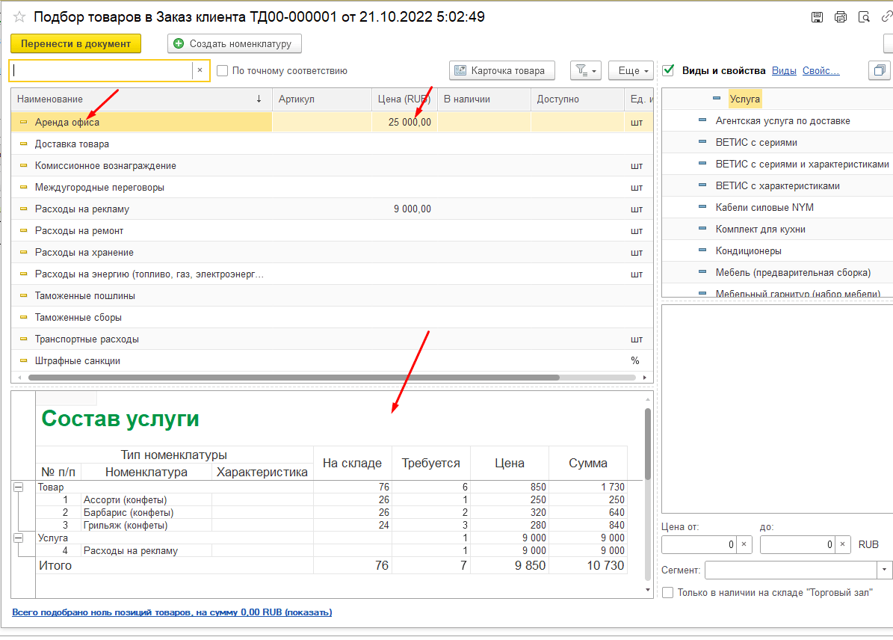Select Таможенные сборы row
The width and height of the screenshot is (893, 640).
coord(332,317)
